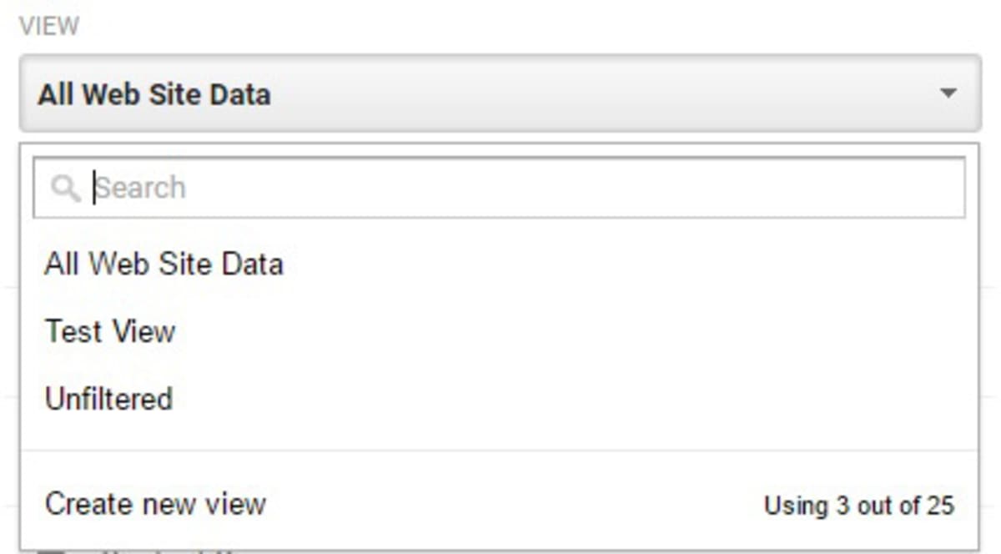The width and height of the screenshot is (1001, 554).
Task: Highlight the Test View entry
Action: 110,331
